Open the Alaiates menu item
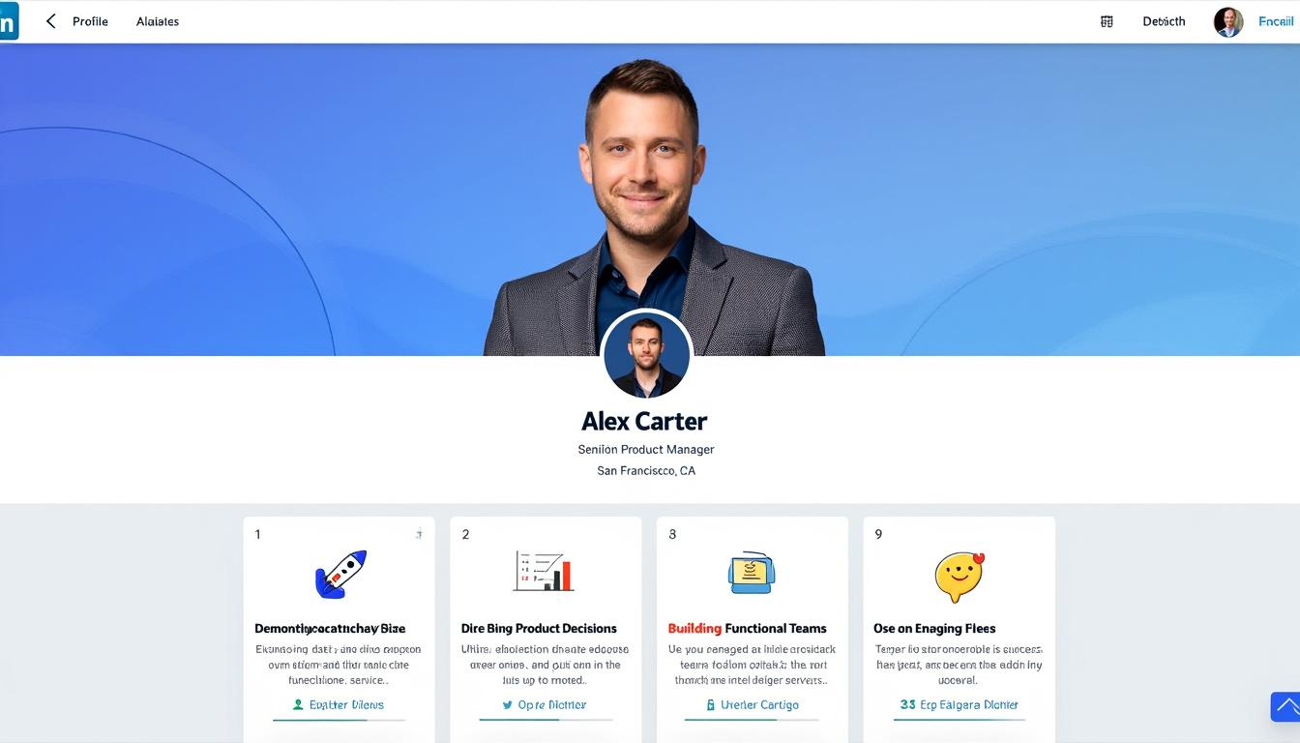 click(x=158, y=21)
